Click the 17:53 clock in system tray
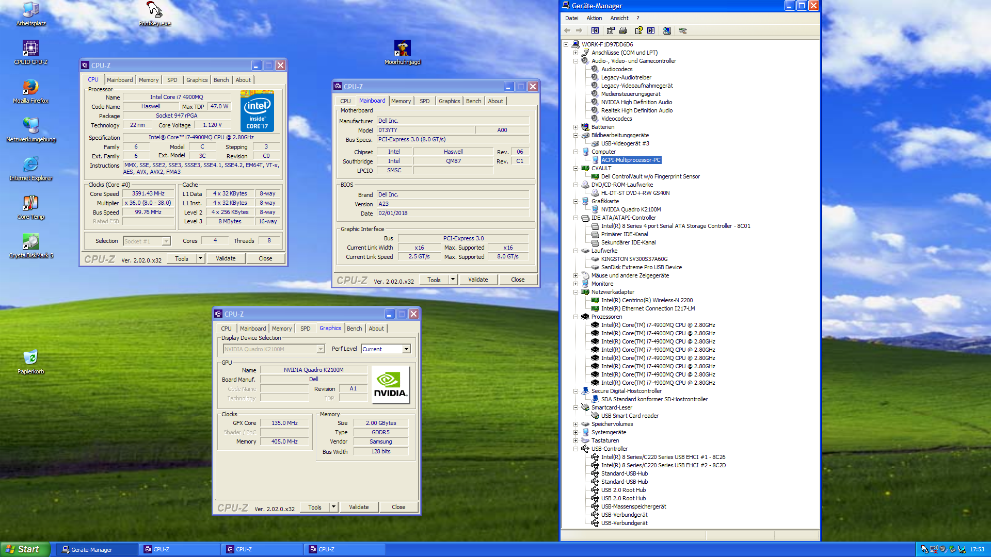 point(977,549)
